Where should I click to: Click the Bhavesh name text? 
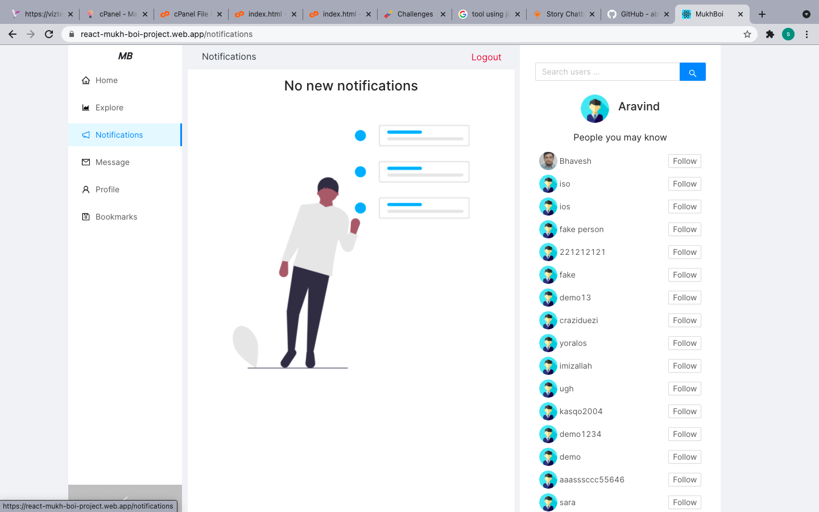575,161
